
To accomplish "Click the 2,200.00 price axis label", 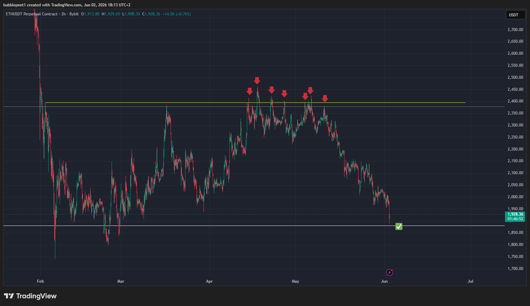I will pyautogui.click(x=515, y=149).
